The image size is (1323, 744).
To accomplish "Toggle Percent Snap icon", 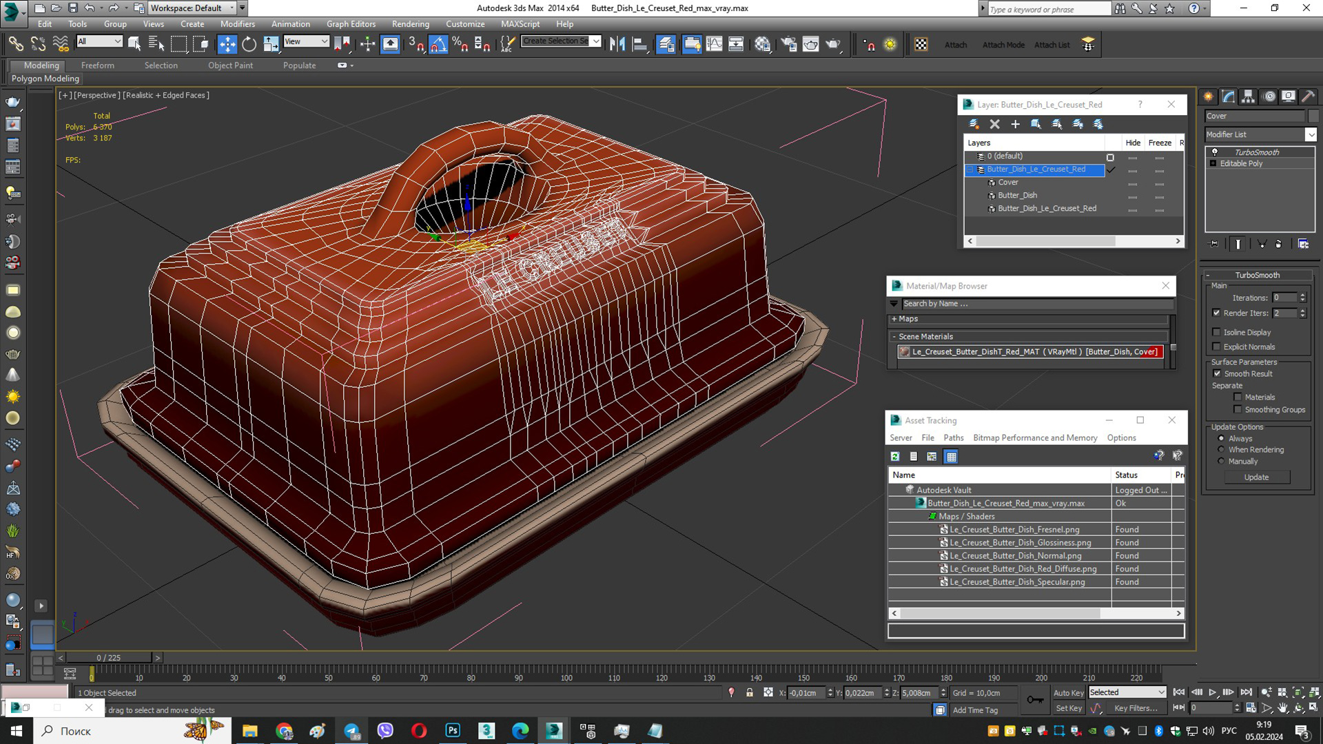I will 460,45.
